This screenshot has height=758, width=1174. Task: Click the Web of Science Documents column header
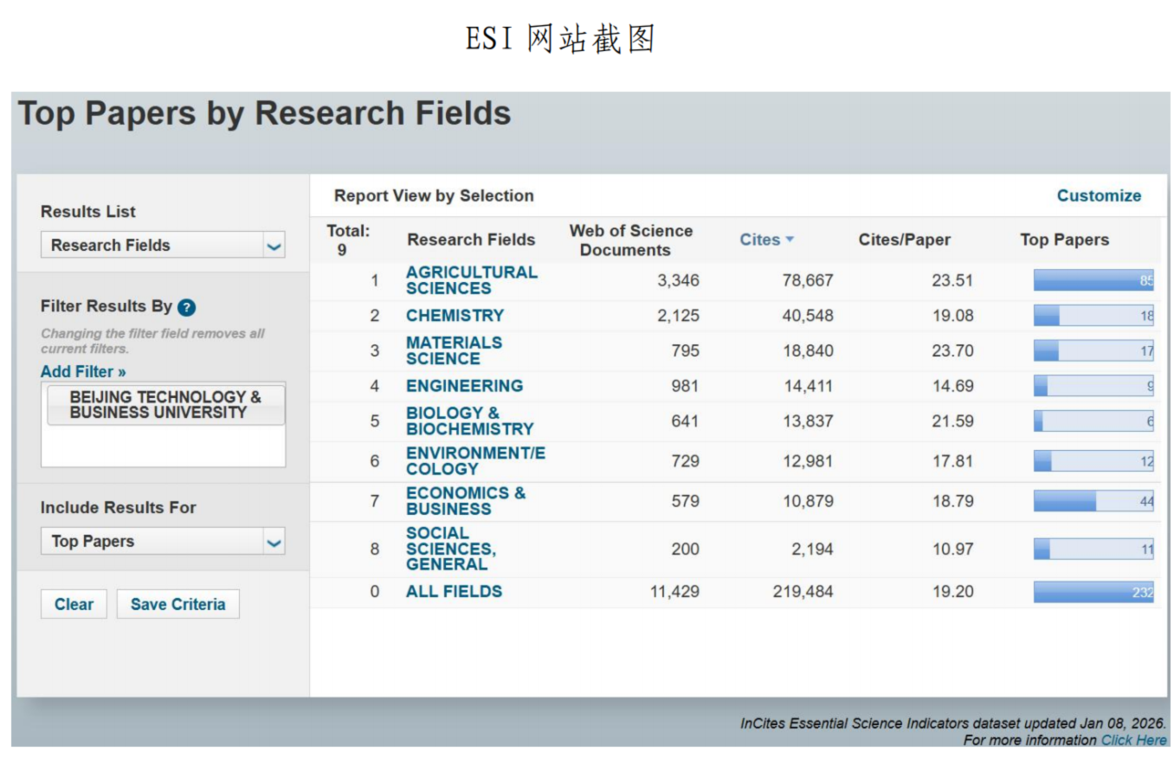(630, 241)
